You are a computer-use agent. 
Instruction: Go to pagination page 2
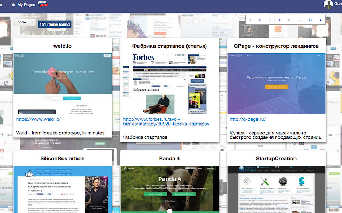(x=260, y=20)
